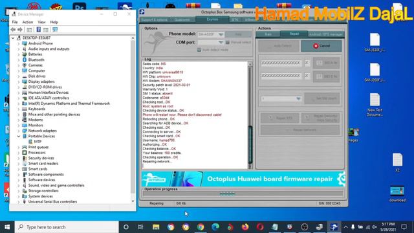This screenshot has width=414, height=233.
Task: Collapse the DESKTOP root computer node
Action: pyautogui.click(x=13, y=38)
